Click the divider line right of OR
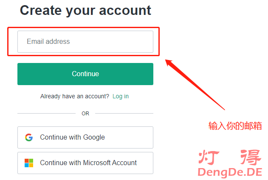268x180 pixels. [124, 114]
